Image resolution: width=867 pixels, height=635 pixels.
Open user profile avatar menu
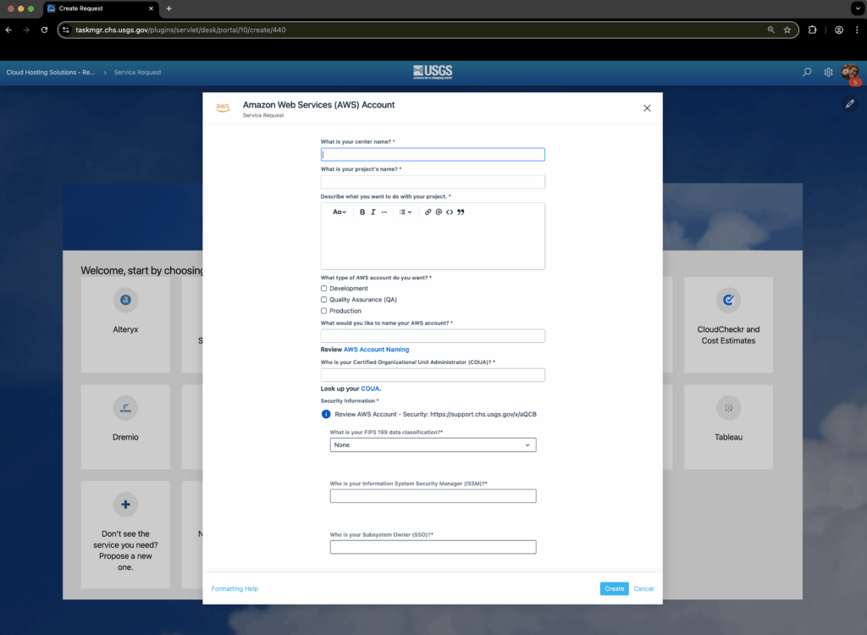tap(850, 73)
